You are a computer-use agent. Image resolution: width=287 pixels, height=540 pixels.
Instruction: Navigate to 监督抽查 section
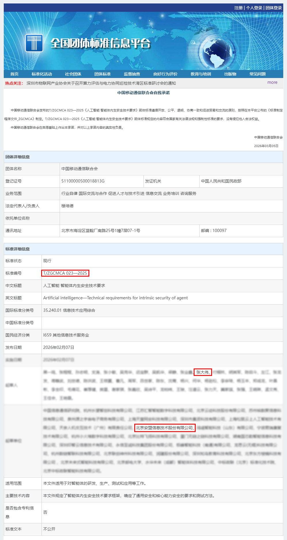pos(132,74)
